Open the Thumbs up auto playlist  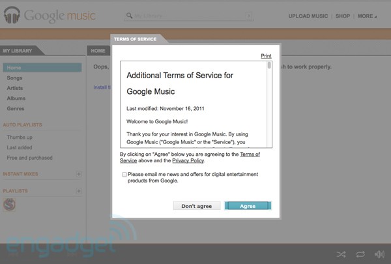click(x=20, y=138)
